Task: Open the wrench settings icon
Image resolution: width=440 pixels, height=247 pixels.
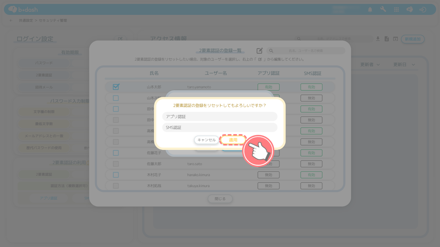Action: [383, 9]
